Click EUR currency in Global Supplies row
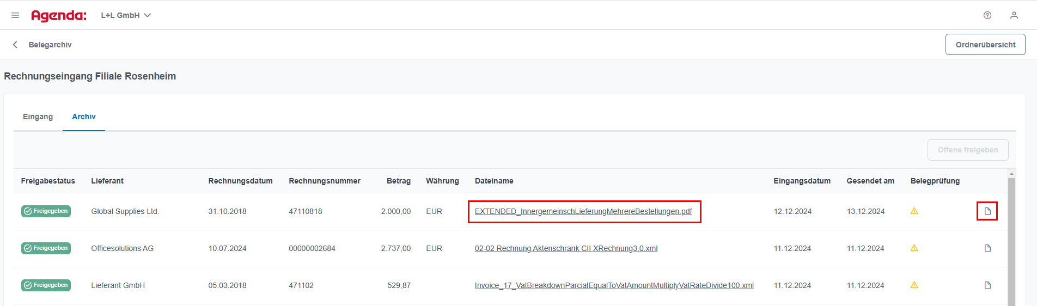Viewport: 1037px width, 306px height. click(434, 211)
